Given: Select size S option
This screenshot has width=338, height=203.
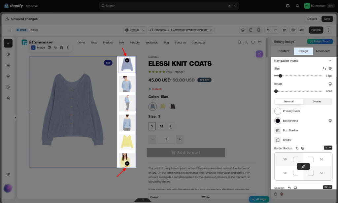Looking at the screenshot, I should 152,126.
